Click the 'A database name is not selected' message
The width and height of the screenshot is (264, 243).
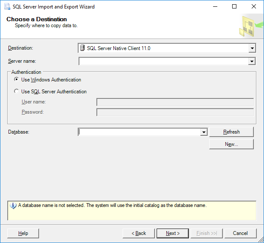112,206
